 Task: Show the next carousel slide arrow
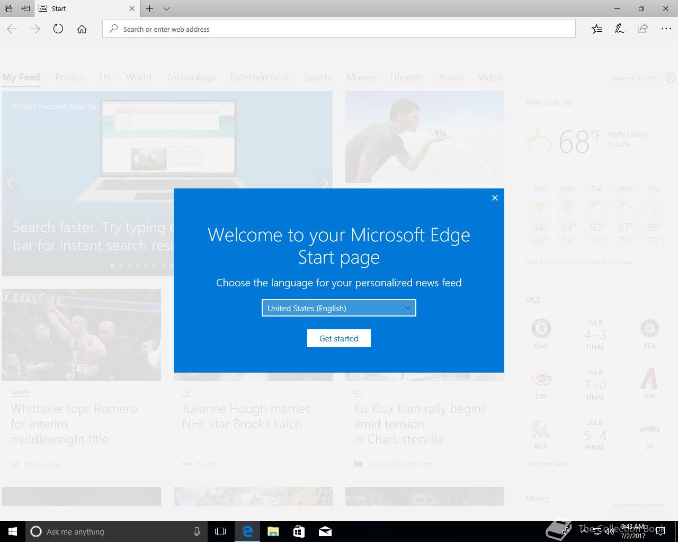[325, 184]
